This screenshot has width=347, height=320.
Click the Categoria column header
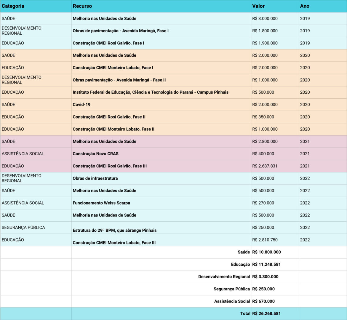coord(13,6)
